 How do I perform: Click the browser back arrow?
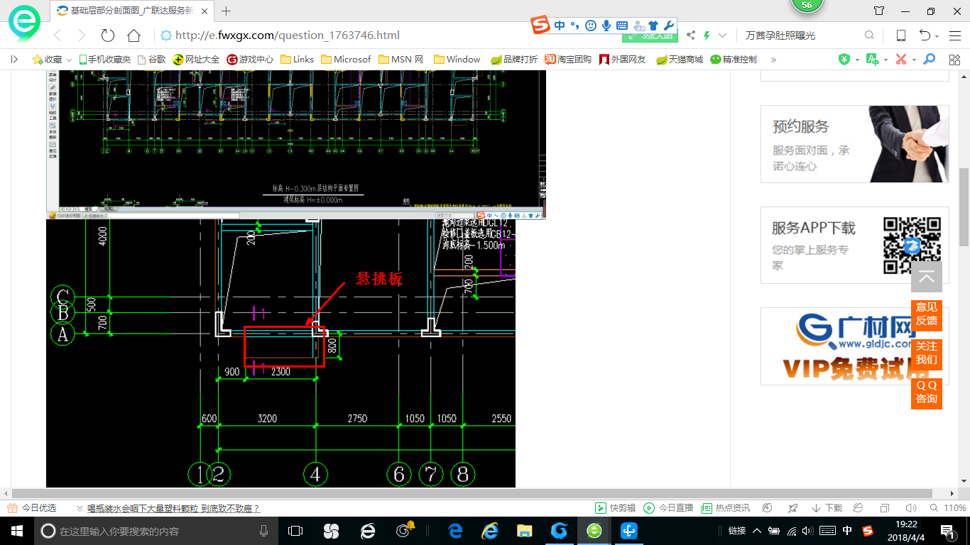coord(58,35)
